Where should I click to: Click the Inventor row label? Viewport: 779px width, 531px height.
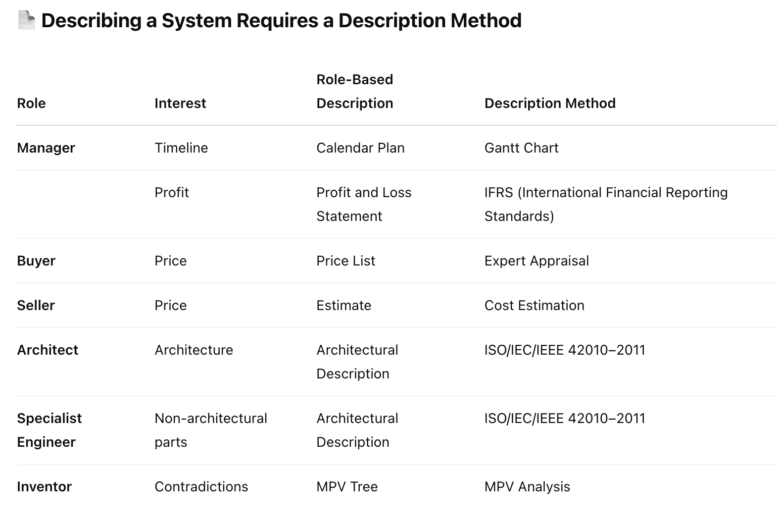tap(44, 486)
